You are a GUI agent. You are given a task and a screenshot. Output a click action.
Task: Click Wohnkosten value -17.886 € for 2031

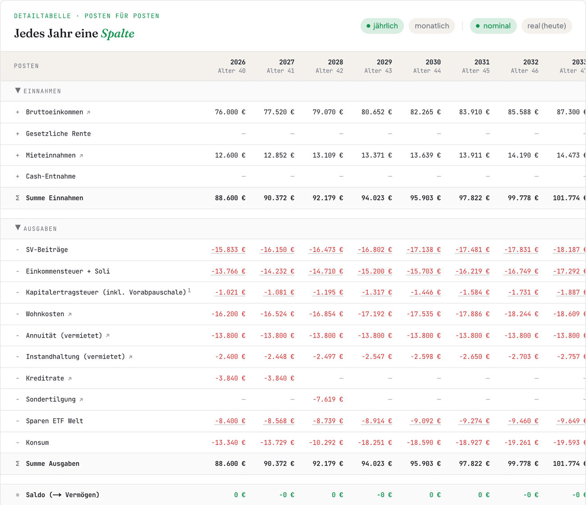[x=472, y=314]
